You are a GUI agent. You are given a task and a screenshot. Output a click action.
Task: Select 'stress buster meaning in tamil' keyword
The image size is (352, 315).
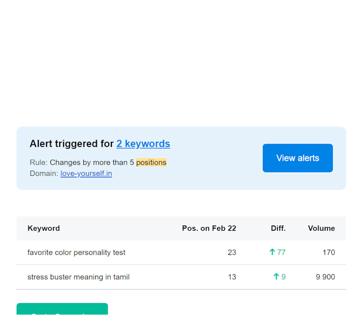(78, 277)
